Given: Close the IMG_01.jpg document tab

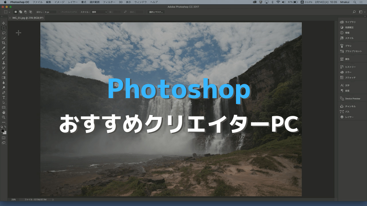Looking at the screenshot, I should coord(10,18).
